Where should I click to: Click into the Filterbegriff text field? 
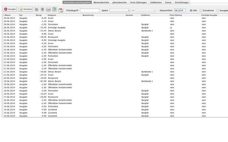point(90,11)
